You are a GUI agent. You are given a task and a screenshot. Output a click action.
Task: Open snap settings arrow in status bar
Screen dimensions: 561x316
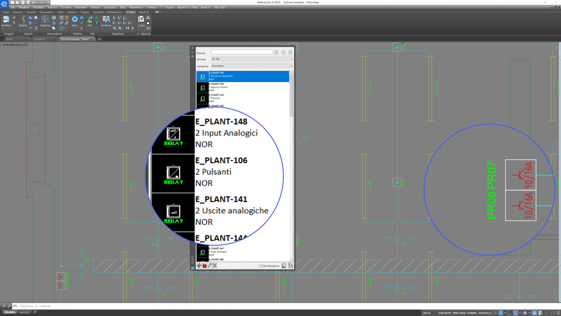coord(505,313)
